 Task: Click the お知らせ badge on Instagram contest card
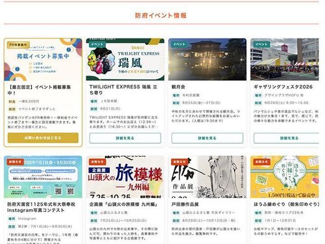coord(15,162)
